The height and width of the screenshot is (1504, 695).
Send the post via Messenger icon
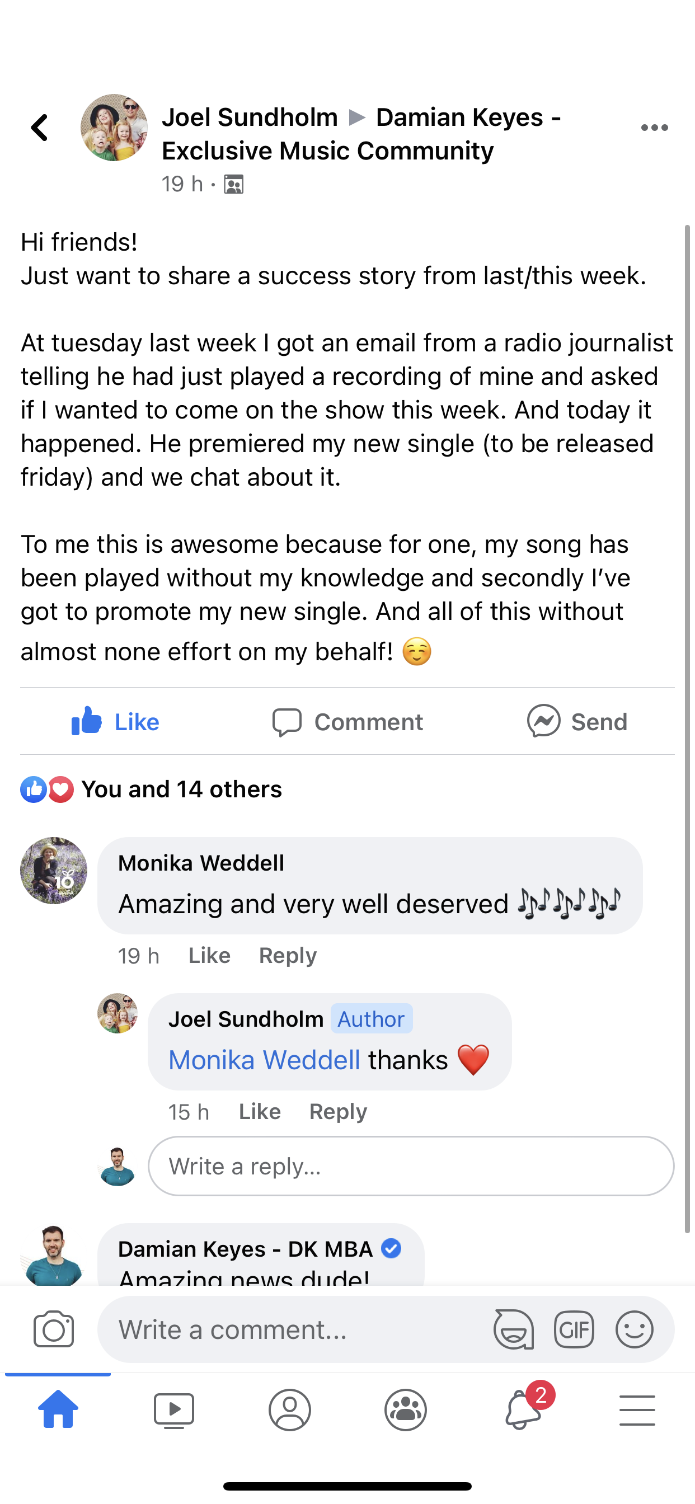tap(577, 722)
